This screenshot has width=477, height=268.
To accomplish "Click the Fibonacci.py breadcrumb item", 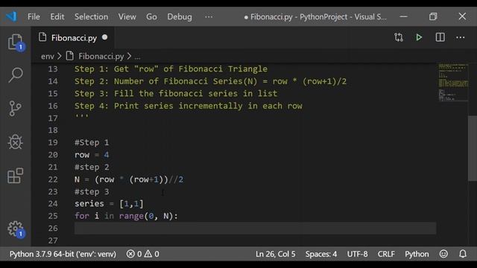I will (x=101, y=57).
